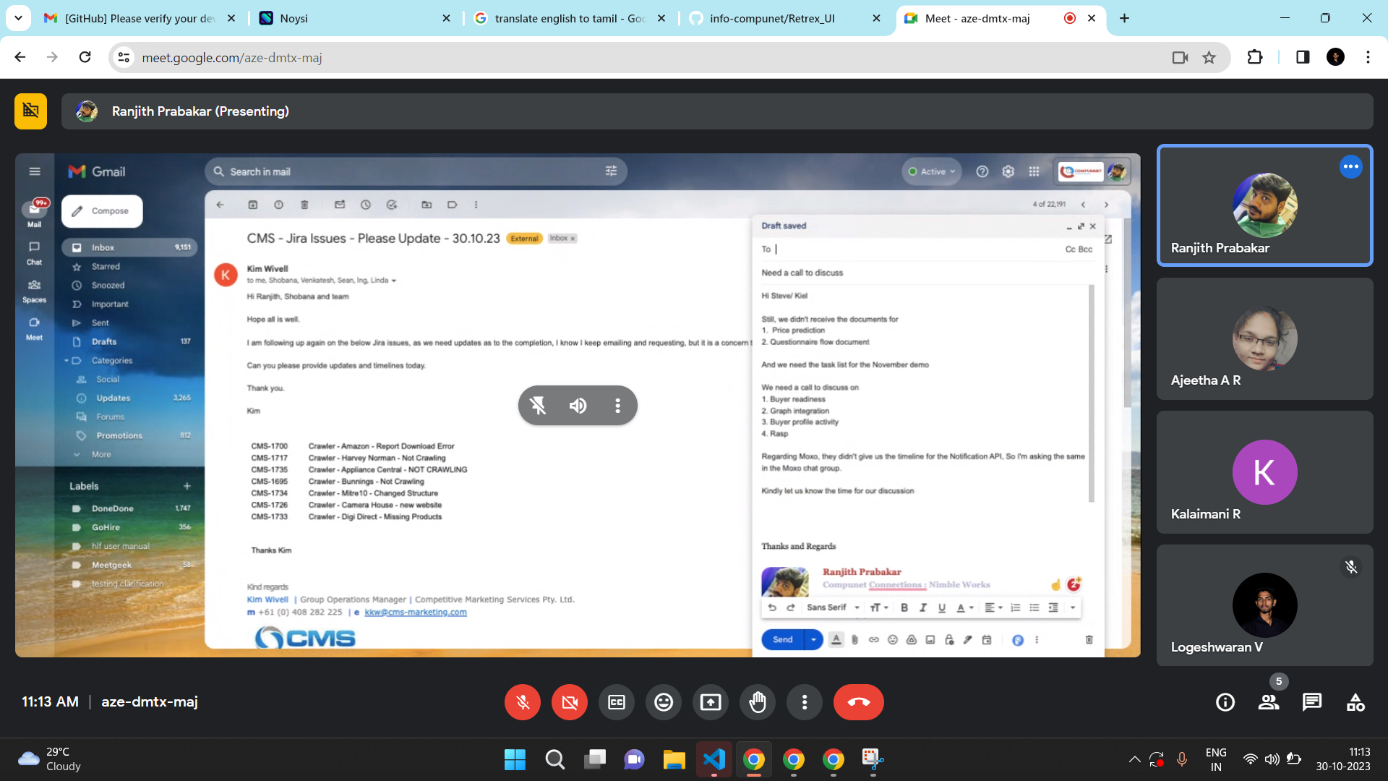Open meeting details info icon

pyautogui.click(x=1225, y=702)
